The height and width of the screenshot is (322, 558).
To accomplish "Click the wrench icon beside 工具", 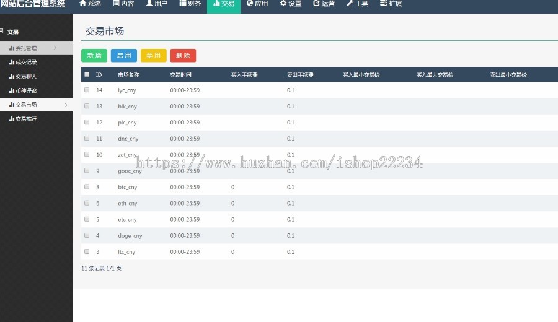I will (350, 3).
